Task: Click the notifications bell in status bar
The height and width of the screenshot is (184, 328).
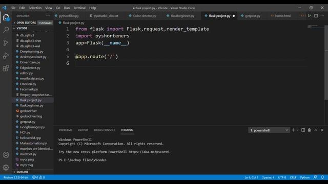Action: [x=322, y=177]
